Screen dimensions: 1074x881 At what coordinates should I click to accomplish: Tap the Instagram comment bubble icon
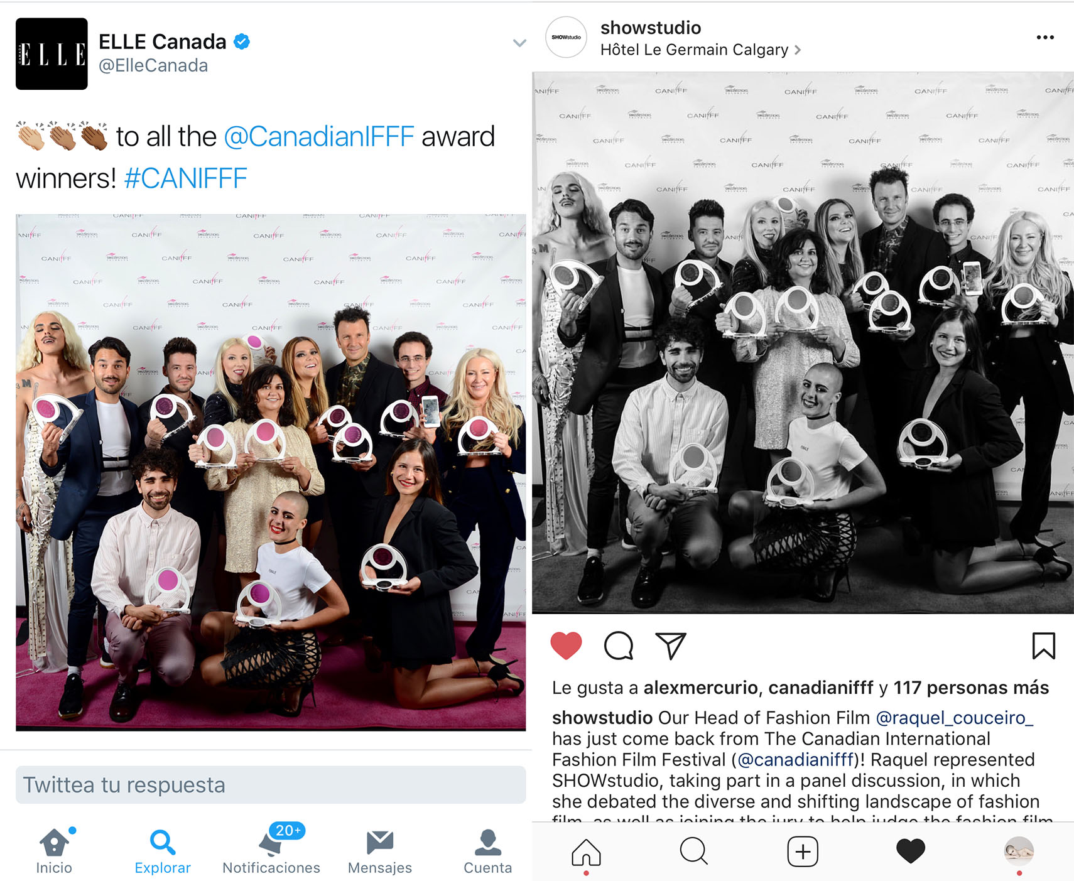click(x=619, y=646)
